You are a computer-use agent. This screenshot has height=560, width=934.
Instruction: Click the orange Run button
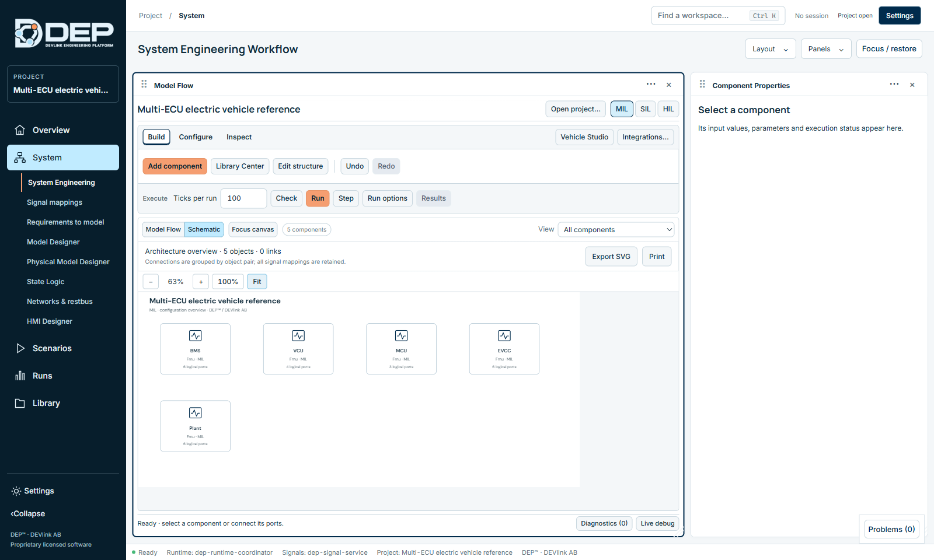(x=318, y=198)
